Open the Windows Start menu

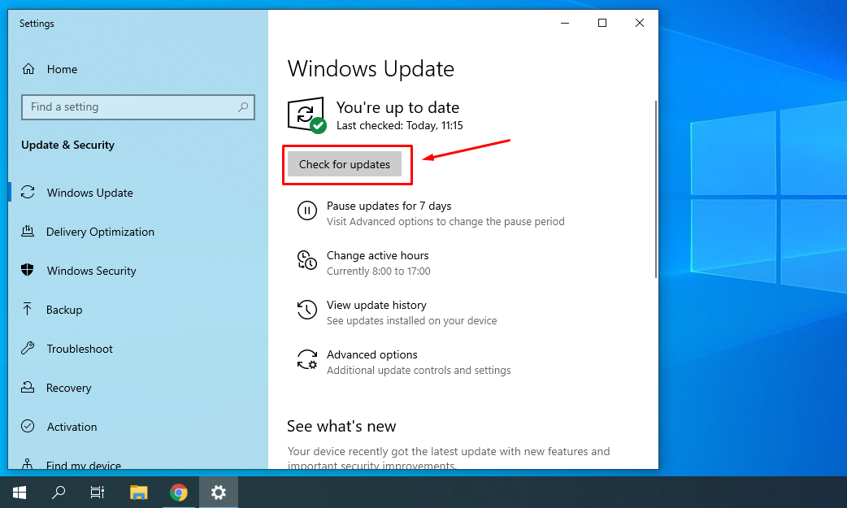tap(20, 493)
